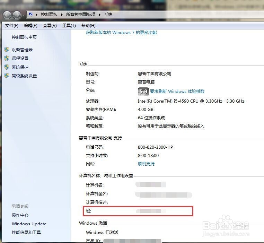Click 64 位操作系统 text
This screenshot has width=264, height=243.
(x=151, y=118)
